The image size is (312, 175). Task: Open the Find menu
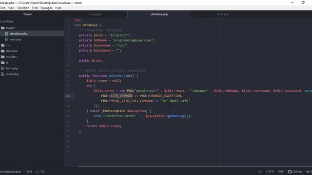pos(35,8)
